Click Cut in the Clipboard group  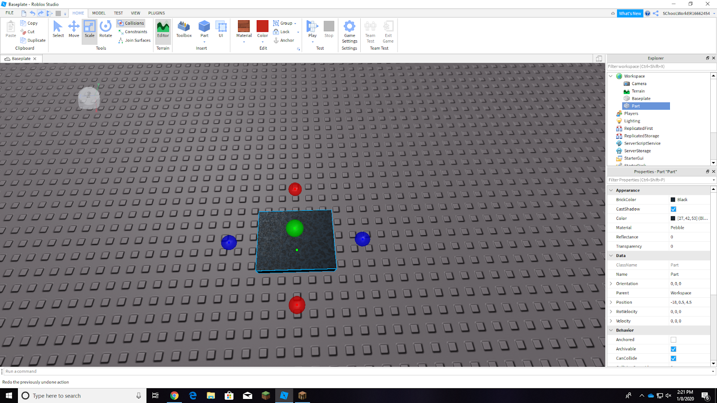tap(27, 32)
